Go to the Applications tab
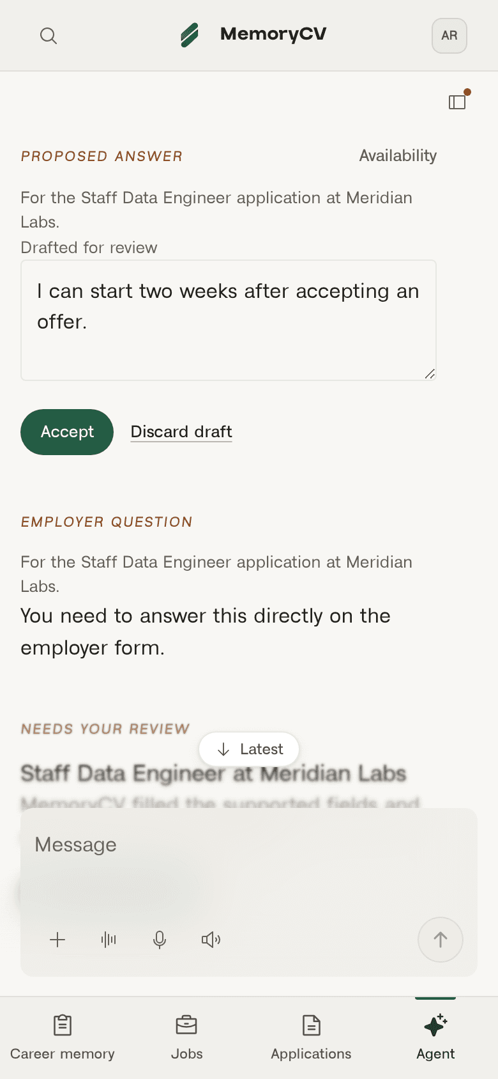Screen dimensions: 498x1079 coord(311,1038)
